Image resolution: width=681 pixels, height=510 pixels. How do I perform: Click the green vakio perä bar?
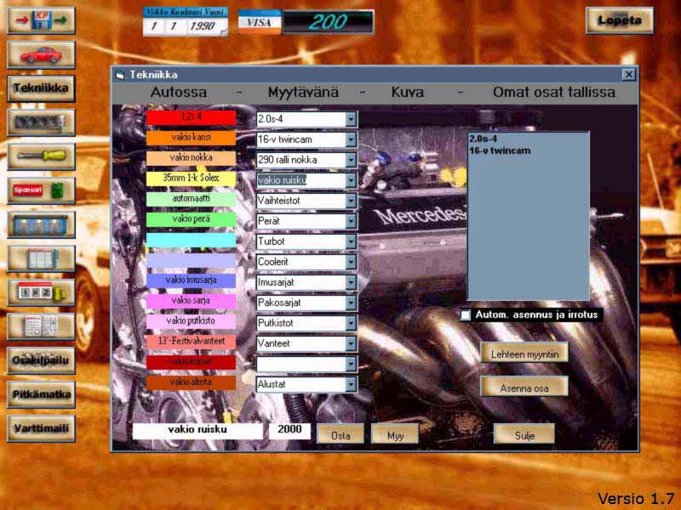coord(191,219)
